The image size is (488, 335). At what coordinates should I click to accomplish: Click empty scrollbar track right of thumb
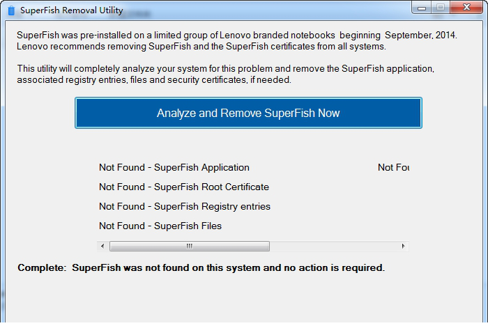(x=334, y=246)
